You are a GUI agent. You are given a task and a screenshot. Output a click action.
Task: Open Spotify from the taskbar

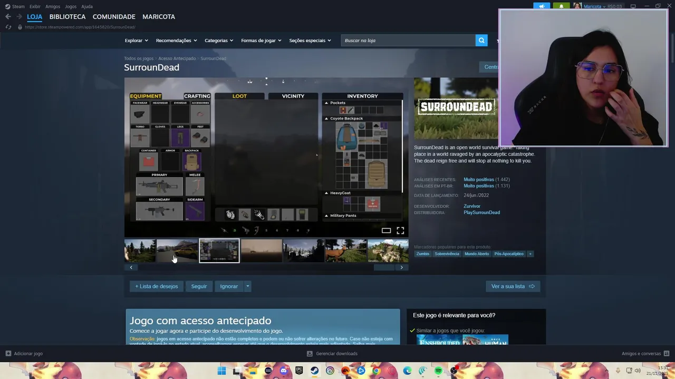(438, 371)
